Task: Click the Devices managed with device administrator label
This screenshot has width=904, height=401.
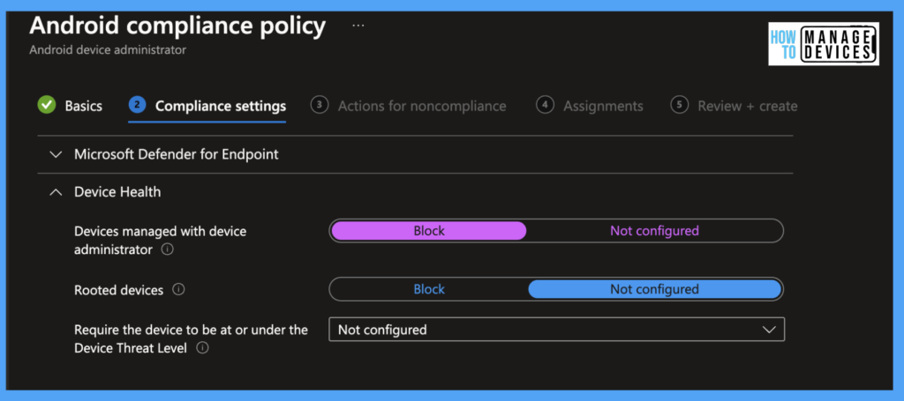Action: click(161, 241)
